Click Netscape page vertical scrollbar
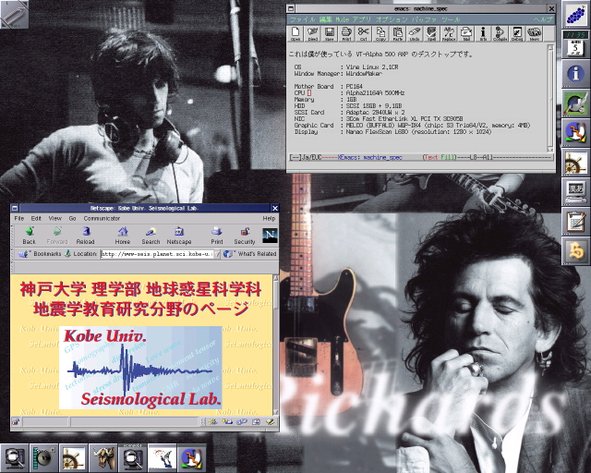Screen dimensions: 591x473 pyautogui.click(x=275, y=346)
